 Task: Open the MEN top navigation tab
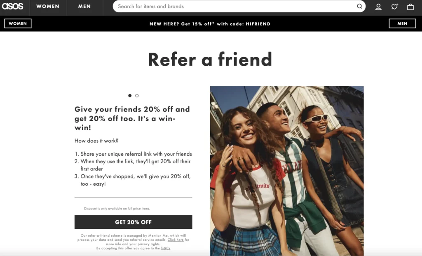tap(84, 7)
